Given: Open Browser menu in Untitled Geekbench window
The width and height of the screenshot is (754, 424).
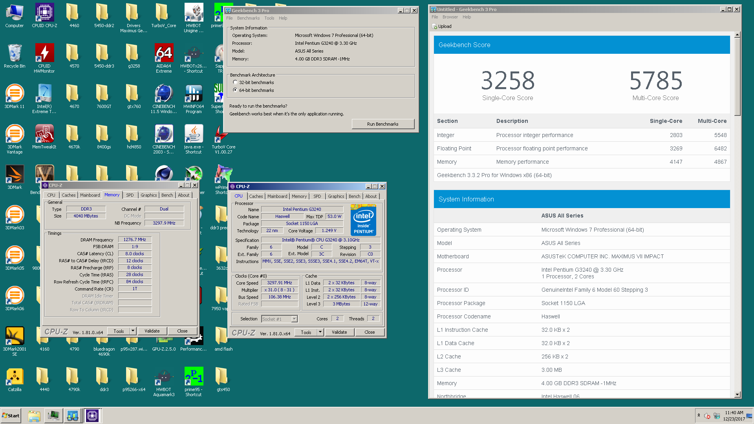Looking at the screenshot, I should pos(450,17).
